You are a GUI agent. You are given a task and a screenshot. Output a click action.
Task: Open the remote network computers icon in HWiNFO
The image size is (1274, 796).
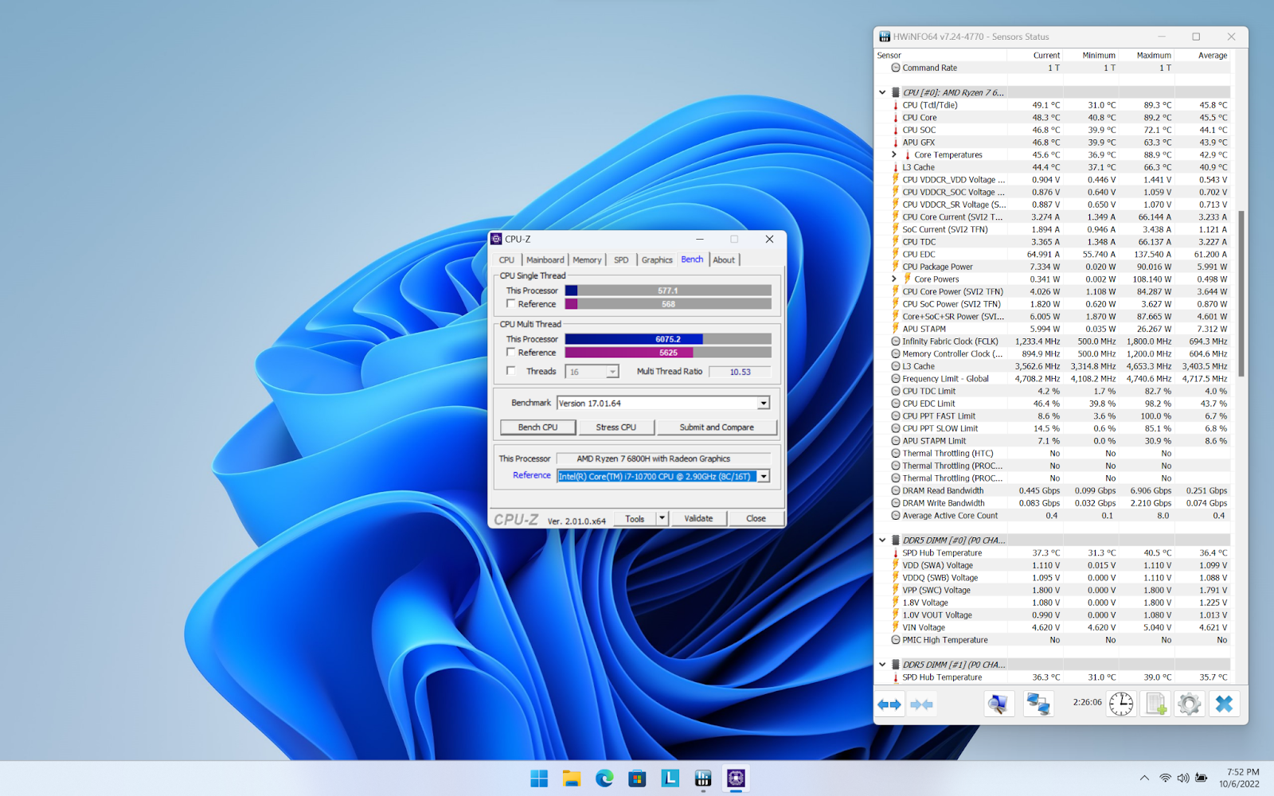(1038, 704)
